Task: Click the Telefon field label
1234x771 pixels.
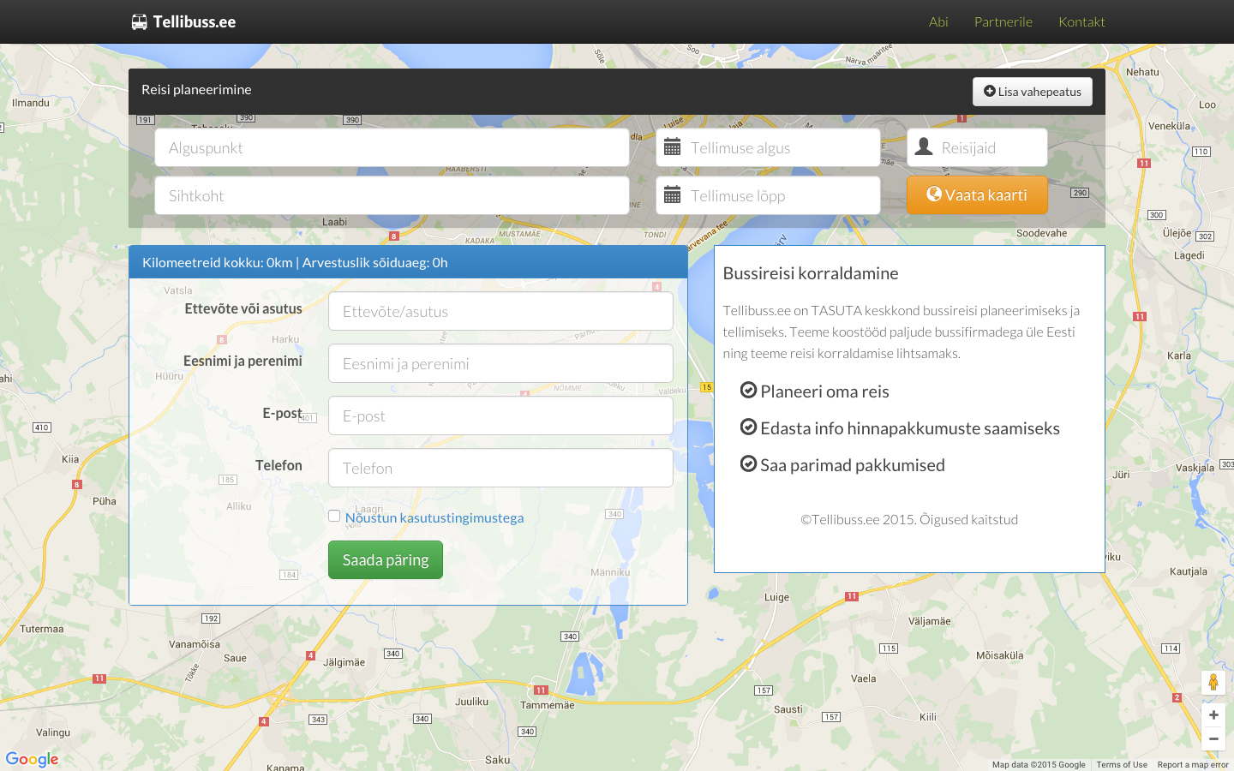Action: pos(279,465)
